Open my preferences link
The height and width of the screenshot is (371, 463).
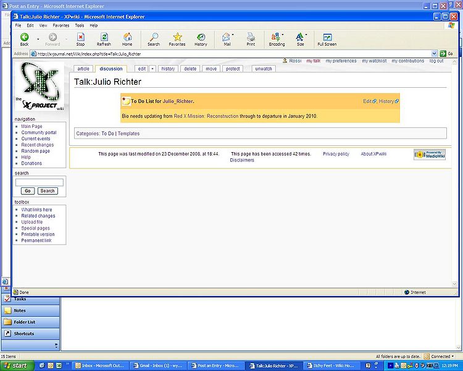click(x=341, y=61)
